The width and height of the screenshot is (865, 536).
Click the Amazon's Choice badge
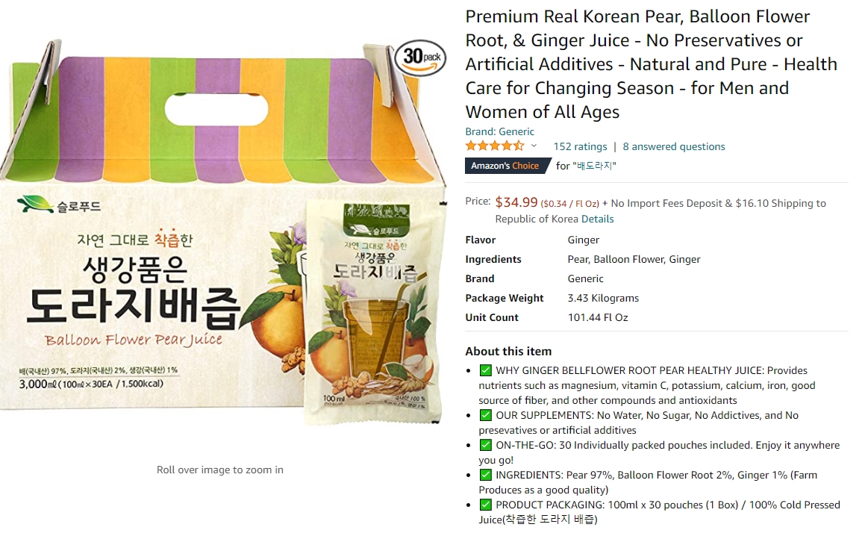click(x=508, y=166)
